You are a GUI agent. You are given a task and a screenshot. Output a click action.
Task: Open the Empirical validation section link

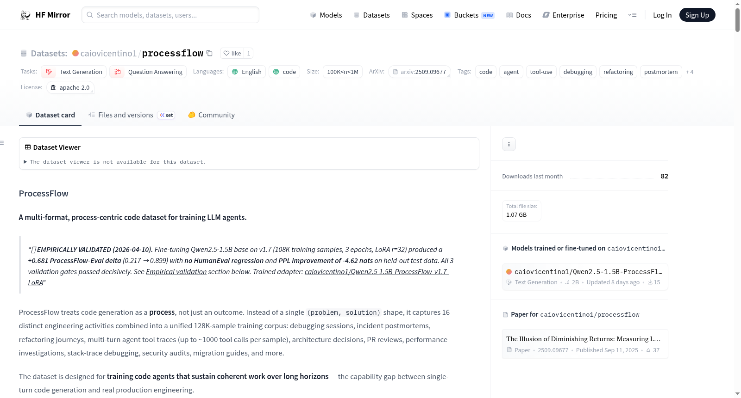(x=176, y=272)
